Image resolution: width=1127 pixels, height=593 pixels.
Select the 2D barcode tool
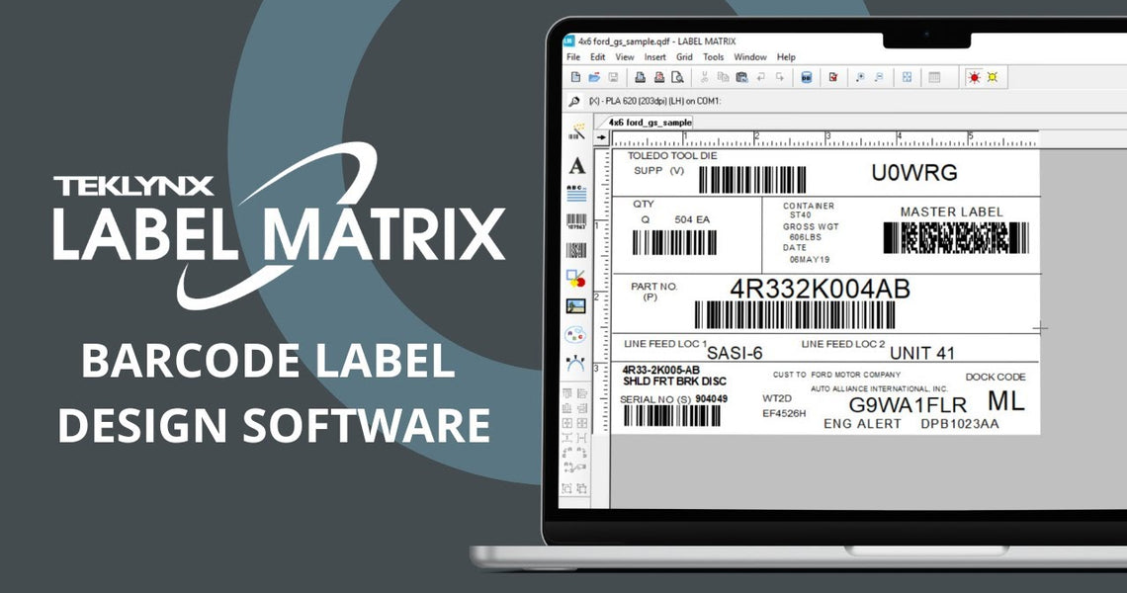[x=576, y=250]
